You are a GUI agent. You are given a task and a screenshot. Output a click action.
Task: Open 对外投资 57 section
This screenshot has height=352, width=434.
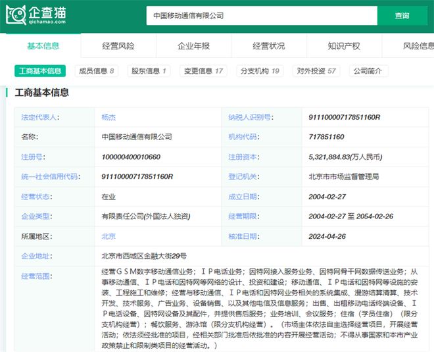click(316, 71)
